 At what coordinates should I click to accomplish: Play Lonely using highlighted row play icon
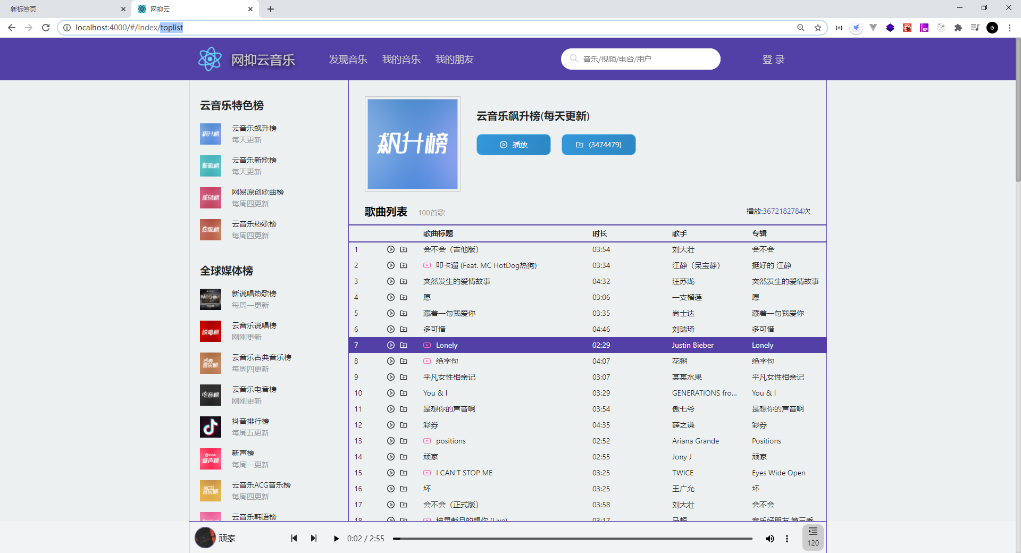pos(390,345)
